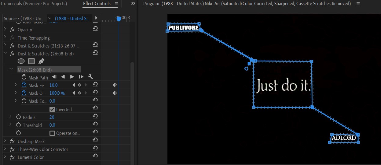Reset the Operate on parameter
381x165 pixels.
[95, 132]
